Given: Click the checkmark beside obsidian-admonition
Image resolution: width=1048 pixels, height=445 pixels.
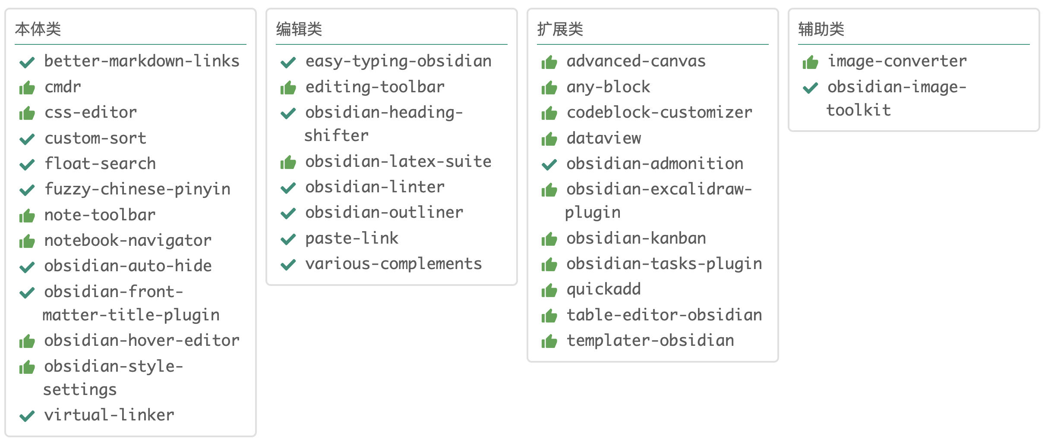Looking at the screenshot, I should click(549, 165).
